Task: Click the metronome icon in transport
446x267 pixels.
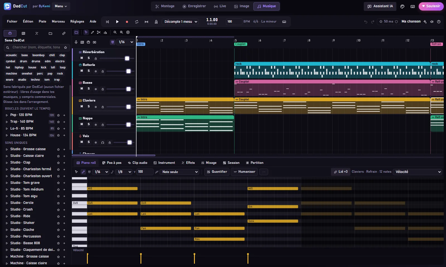Action: pos(156,22)
